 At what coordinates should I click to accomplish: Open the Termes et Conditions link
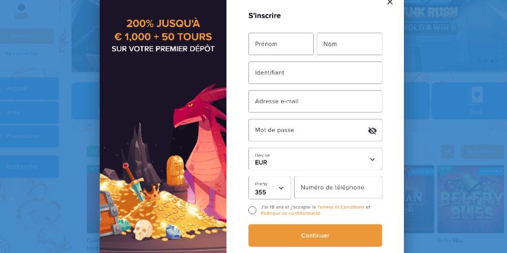(341, 207)
